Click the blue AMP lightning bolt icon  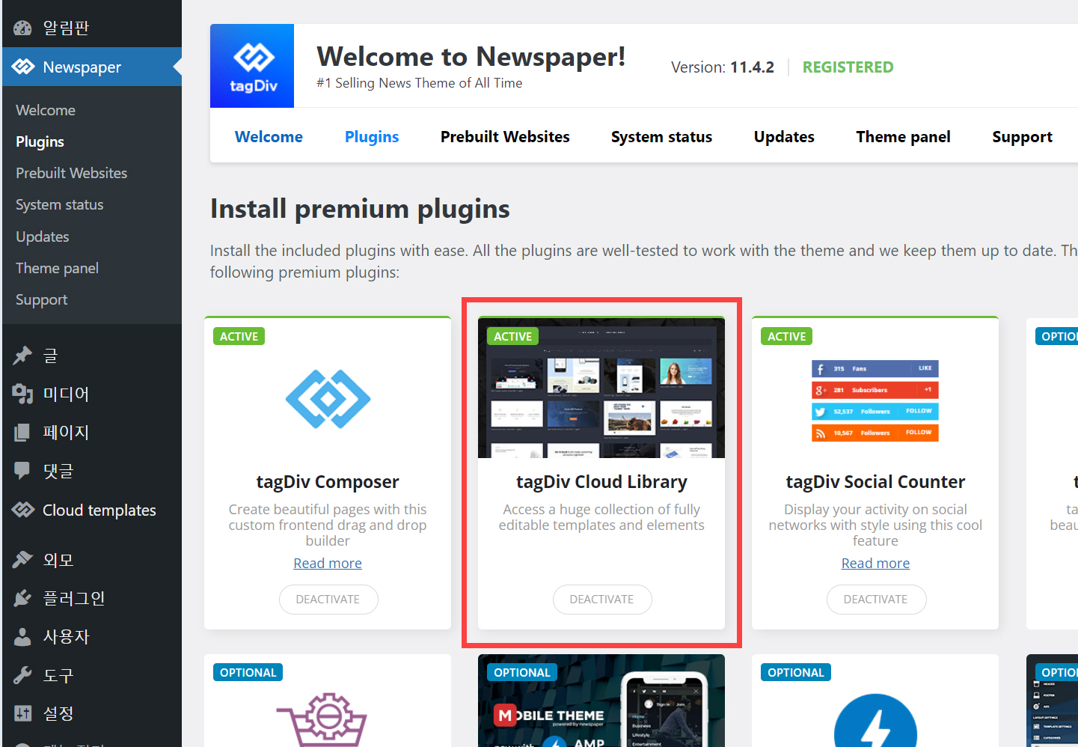tap(875, 721)
